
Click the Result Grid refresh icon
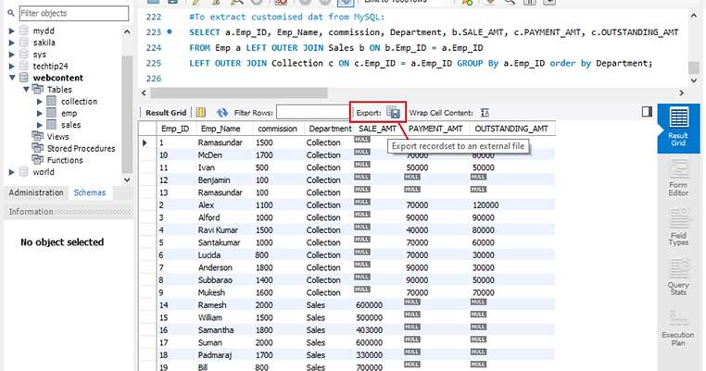pos(222,113)
